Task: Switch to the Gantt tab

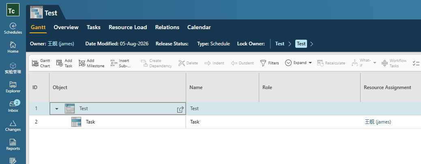Action: tap(38, 28)
